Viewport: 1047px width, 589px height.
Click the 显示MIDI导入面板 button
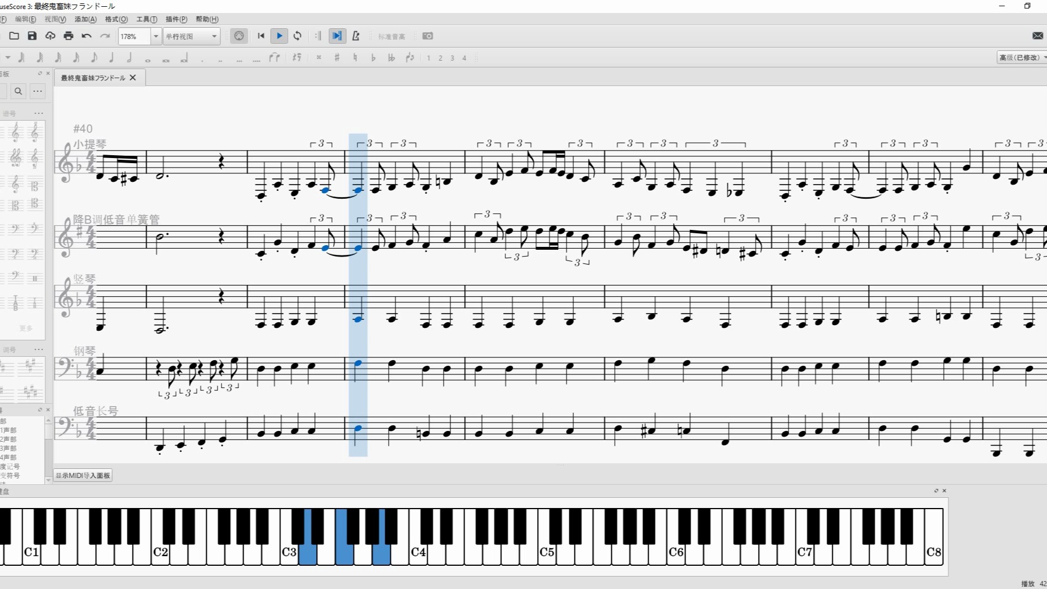83,475
